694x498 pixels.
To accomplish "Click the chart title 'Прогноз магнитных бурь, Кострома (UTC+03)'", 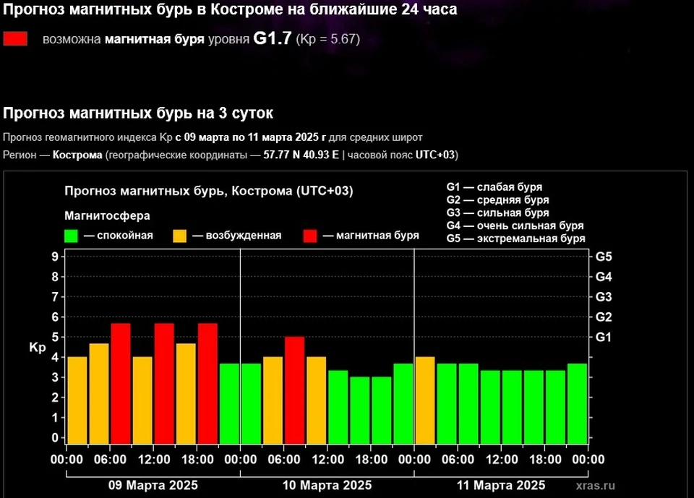I will point(209,192).
